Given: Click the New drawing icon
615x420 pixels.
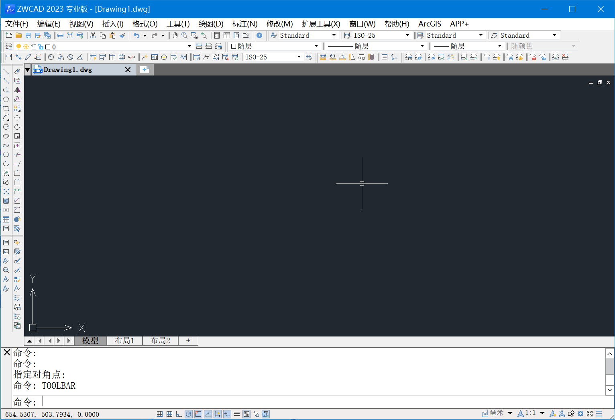Looking at the screenshot, I should [8, 35].
